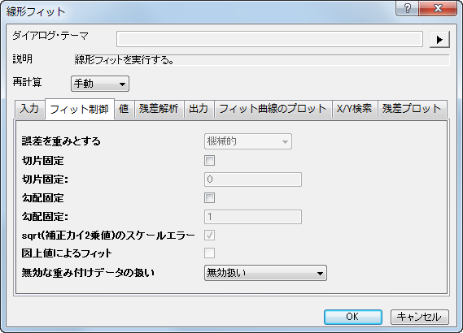463x333 pixels.
Task: Enable the 切片固定 checkbox
Action: 209,161
